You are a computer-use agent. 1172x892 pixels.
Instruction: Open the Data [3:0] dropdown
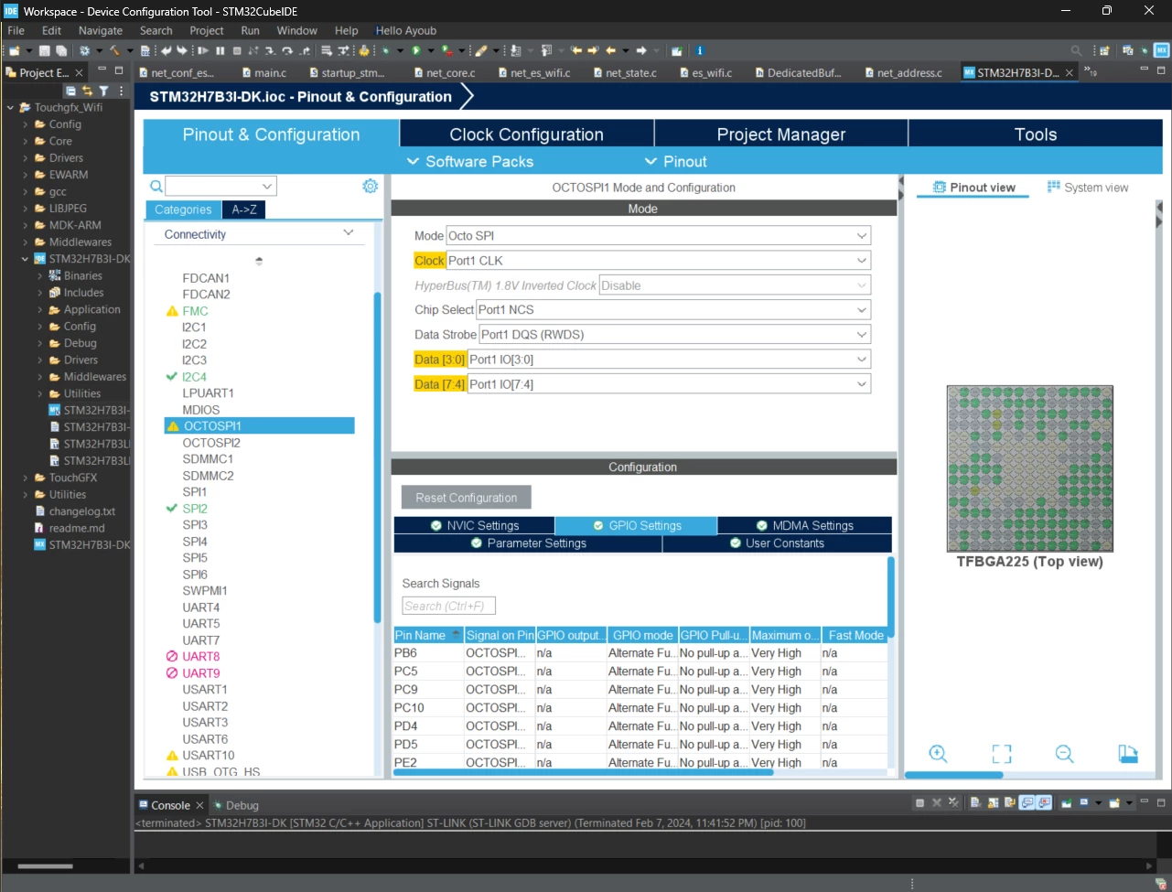[669, 360]
